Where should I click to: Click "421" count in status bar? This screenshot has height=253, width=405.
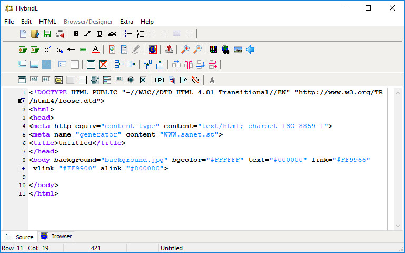point(95,248)
